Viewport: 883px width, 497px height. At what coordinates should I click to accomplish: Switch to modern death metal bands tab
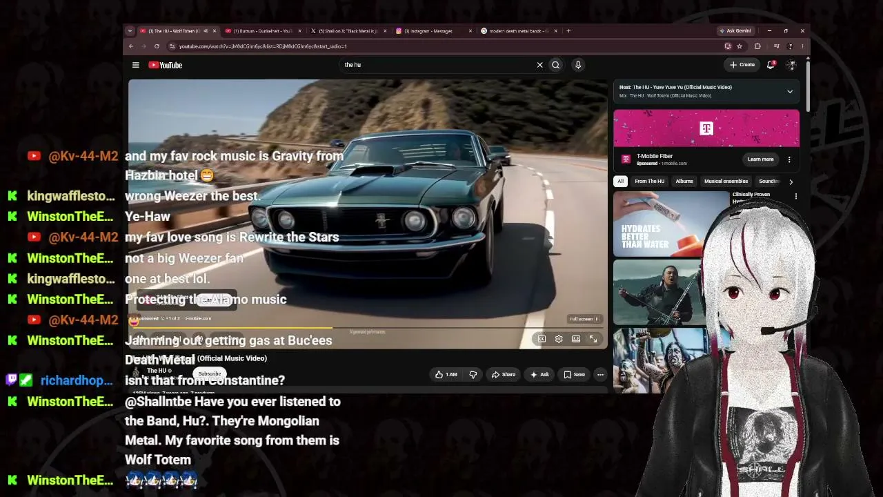pyautogui.click(x=519, y=31)
